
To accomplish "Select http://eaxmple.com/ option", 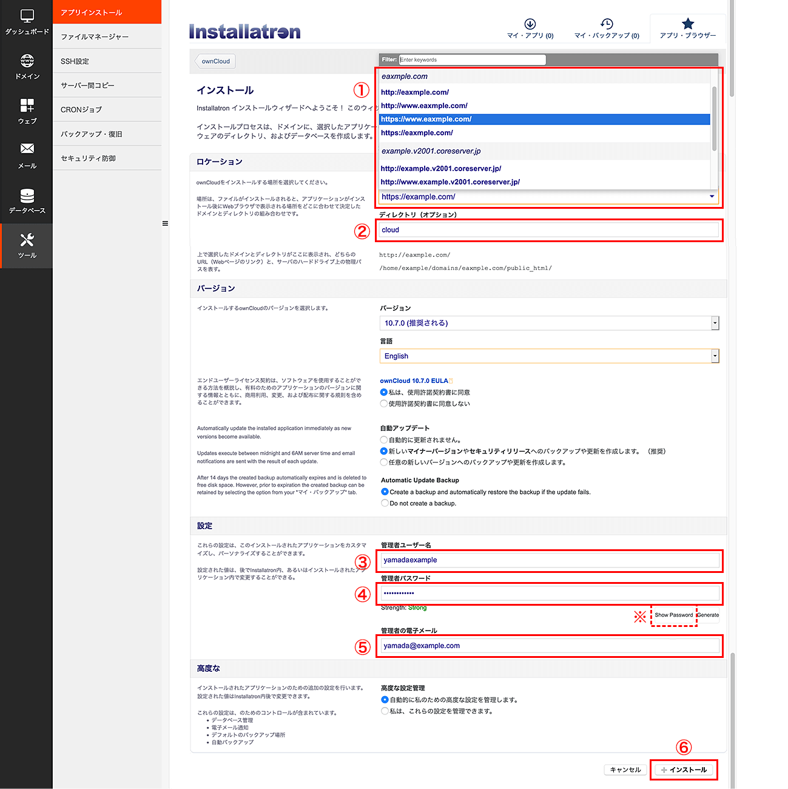I will click(x=544, y=92).
